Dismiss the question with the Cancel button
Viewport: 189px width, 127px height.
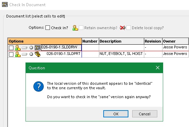145,114
